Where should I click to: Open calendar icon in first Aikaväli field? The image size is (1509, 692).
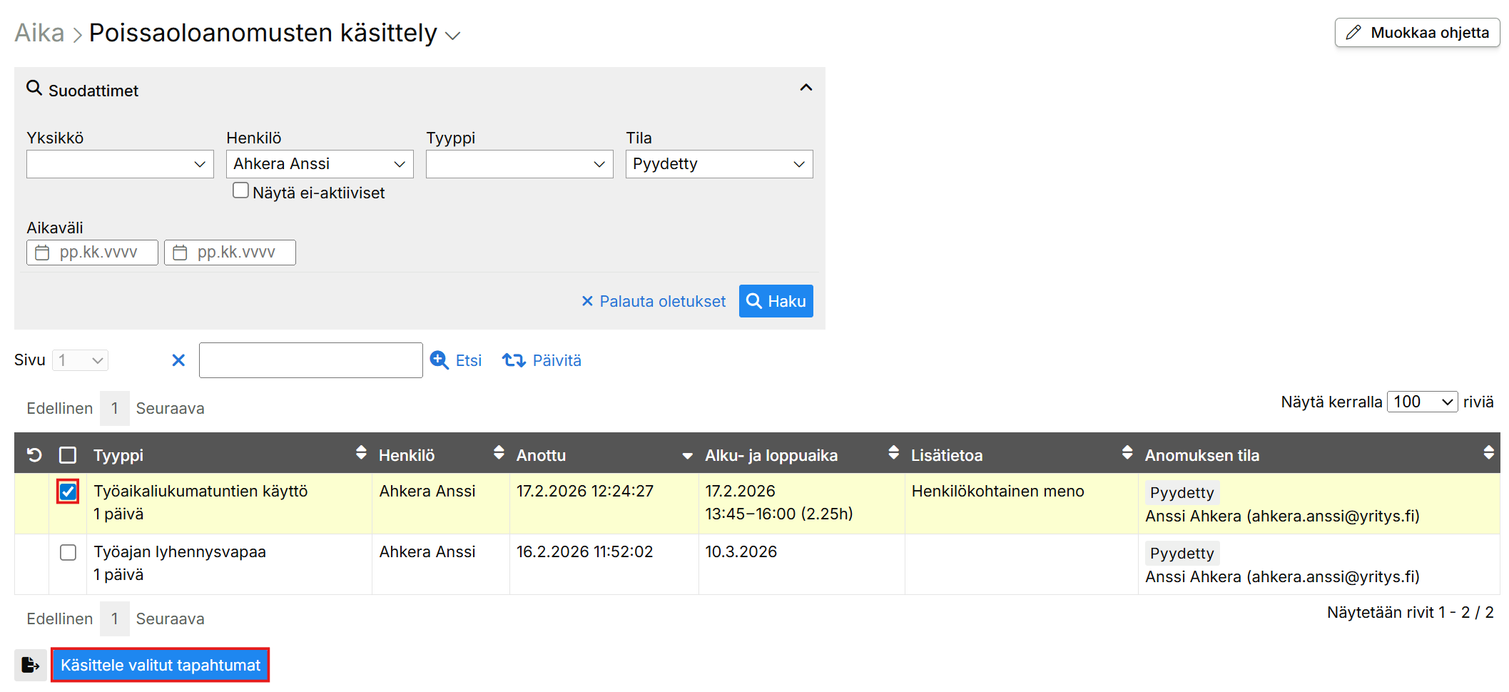43,253
